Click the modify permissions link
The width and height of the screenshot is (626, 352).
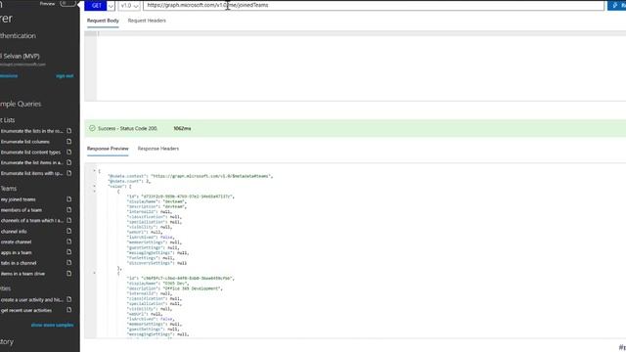9,76
